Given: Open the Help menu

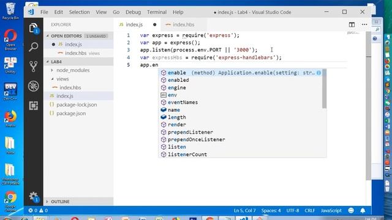Looking at the screenshot, I should tap(178, 12).
